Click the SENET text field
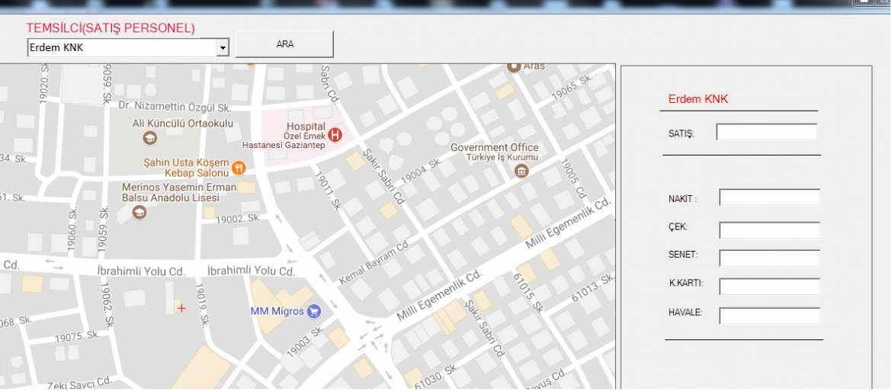The width and height of the screenshot is (892, 392). [x=769, y=259]
